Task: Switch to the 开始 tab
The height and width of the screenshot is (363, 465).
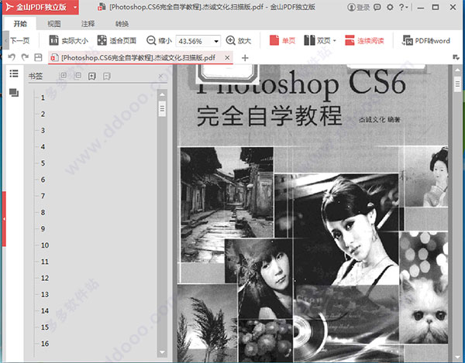Action: pos(20,24)
